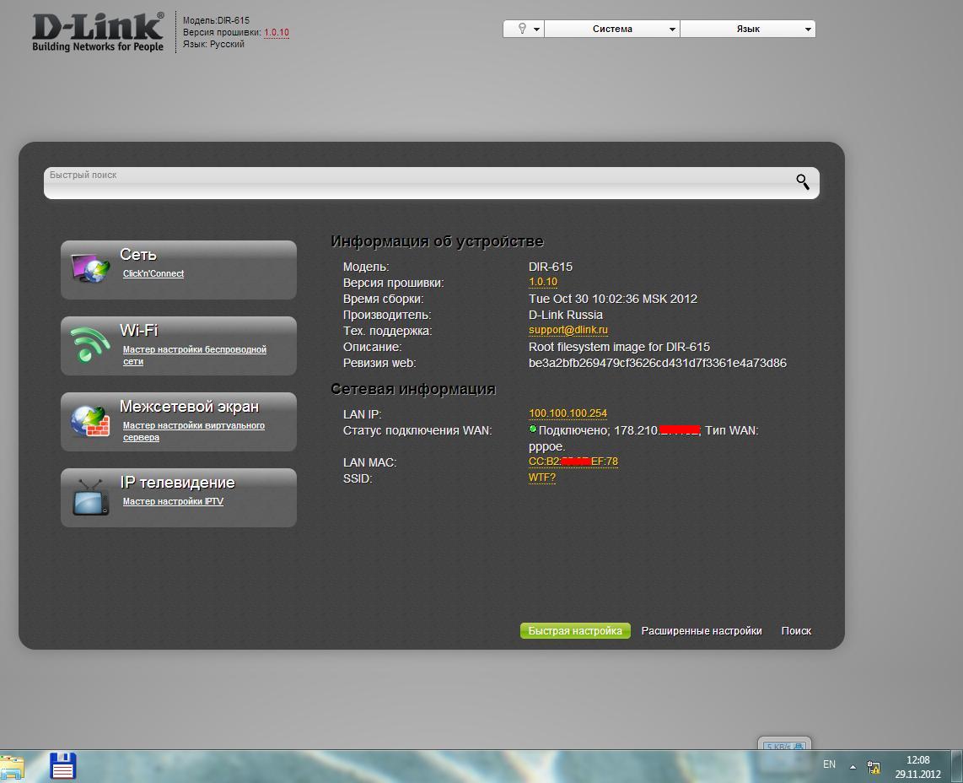Click the DIR-615 model value

pos(551,267)
